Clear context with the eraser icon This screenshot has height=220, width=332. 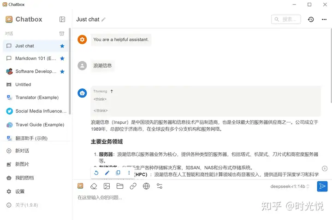coord(94,186)
